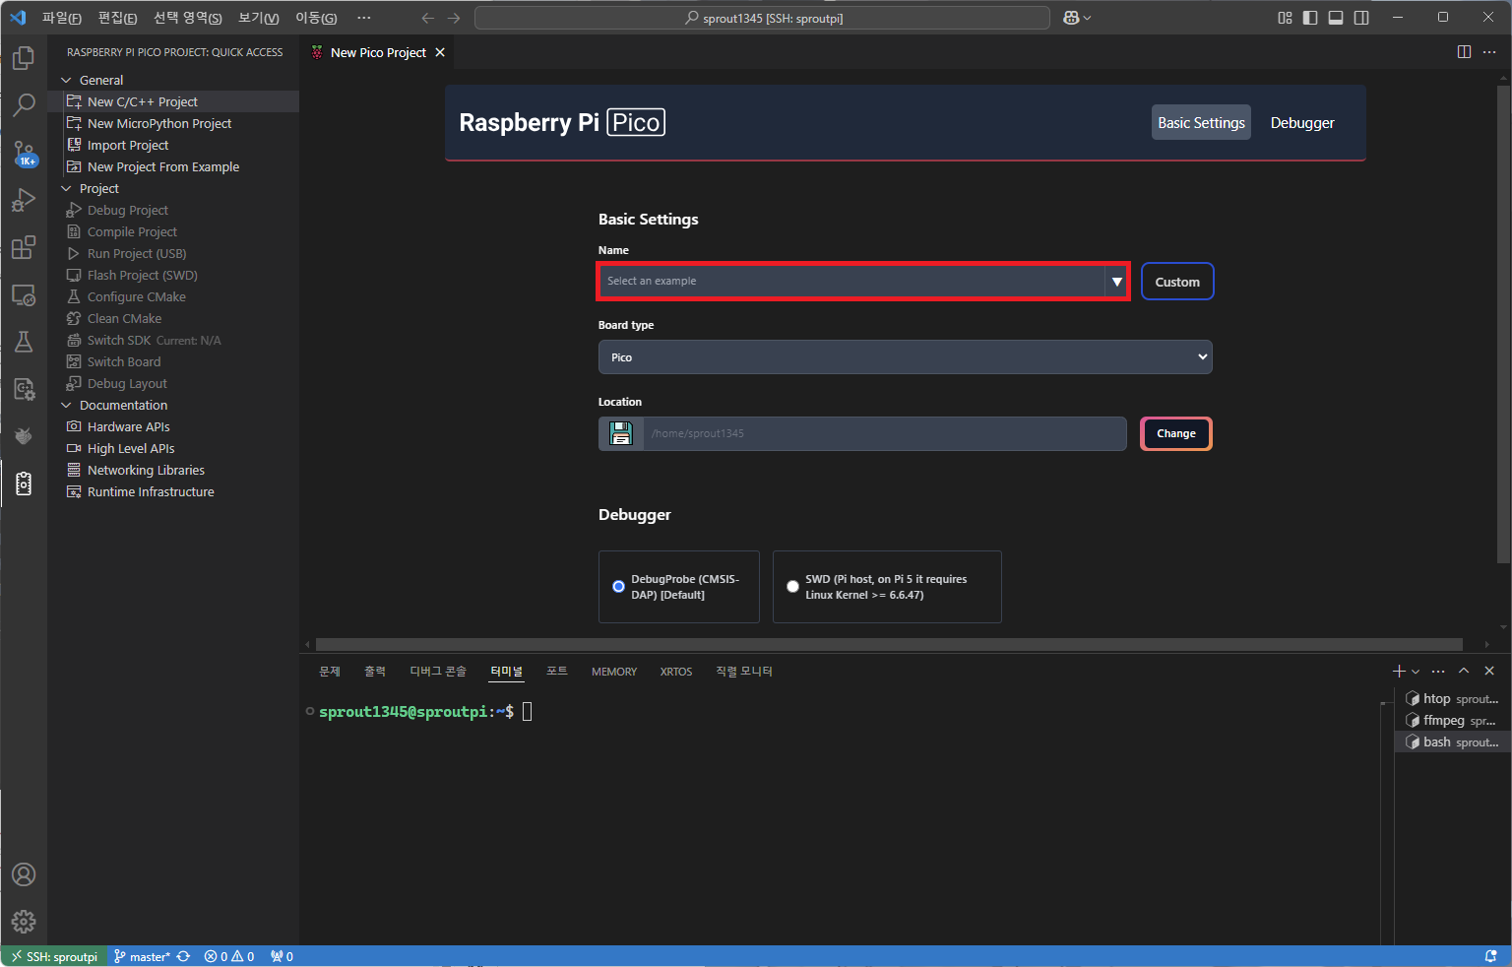Screen dimensions: 1512x967
Task: Click master branch in status bar
Action: click(x=143, y=956)
